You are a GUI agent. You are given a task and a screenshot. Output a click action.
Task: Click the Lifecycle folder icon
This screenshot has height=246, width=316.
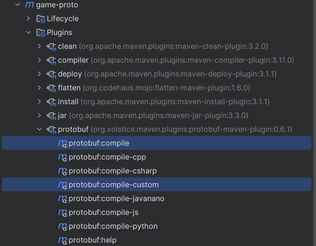coord(41,18)
